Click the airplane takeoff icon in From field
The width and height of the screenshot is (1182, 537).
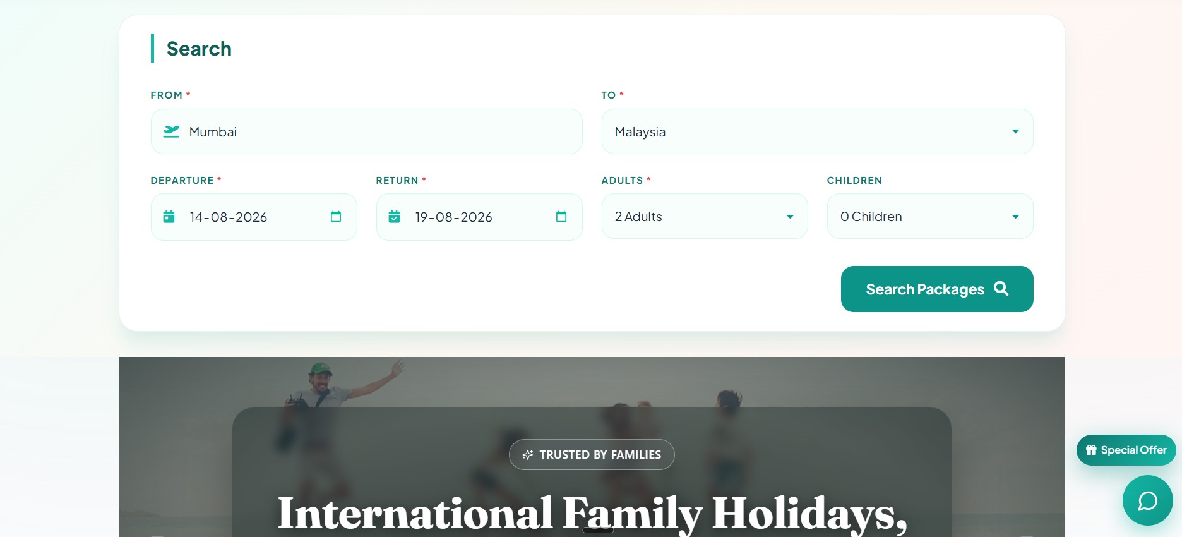(x=171, y=131)
